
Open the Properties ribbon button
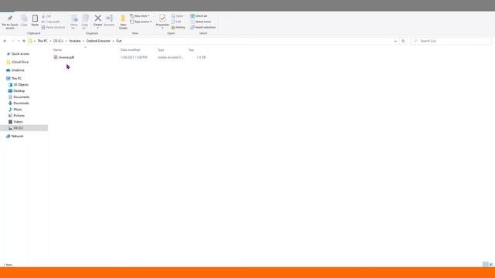[x=162, y=22]
